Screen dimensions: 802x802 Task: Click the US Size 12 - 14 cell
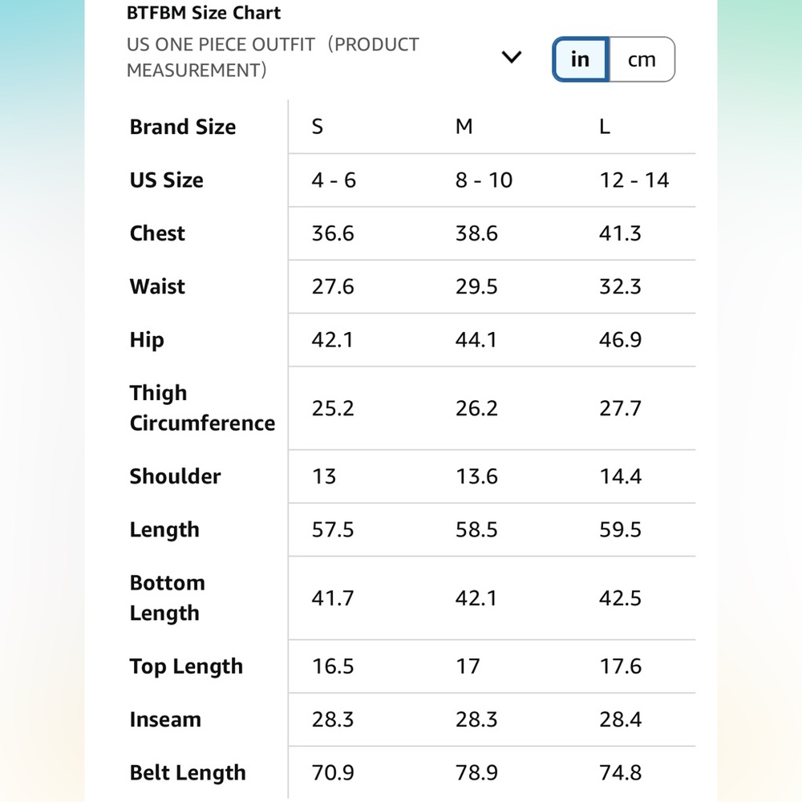634,180
